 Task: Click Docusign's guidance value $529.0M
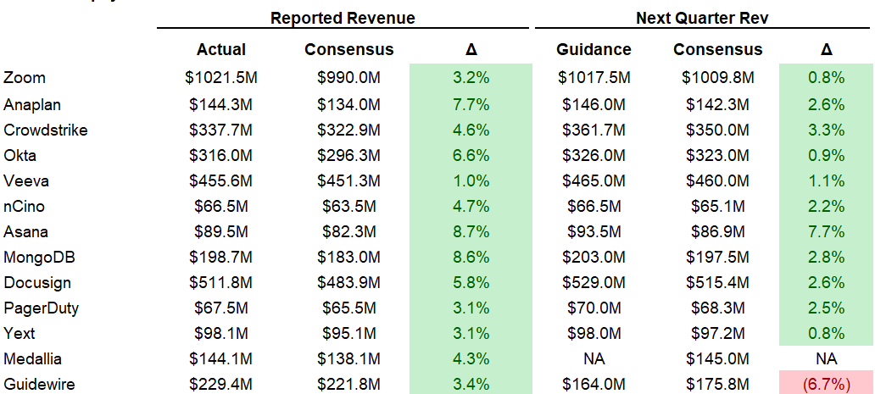tap(594, 282)
